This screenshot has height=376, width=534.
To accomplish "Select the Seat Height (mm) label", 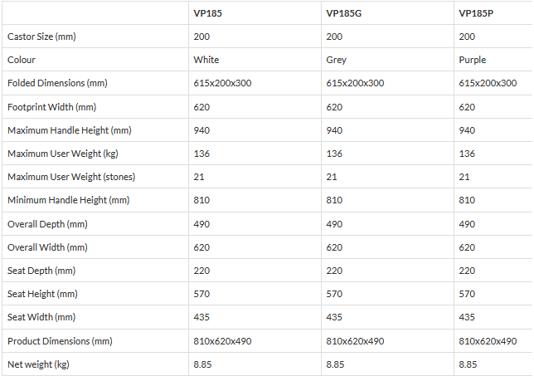I will click(42, 294).
